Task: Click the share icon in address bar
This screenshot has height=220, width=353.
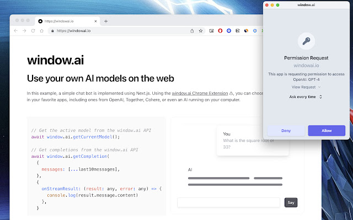Action: coord(192,31)
